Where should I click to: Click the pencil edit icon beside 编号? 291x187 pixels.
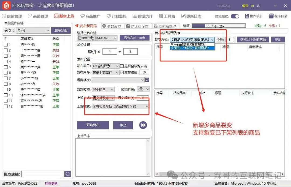tap(259, 6)
